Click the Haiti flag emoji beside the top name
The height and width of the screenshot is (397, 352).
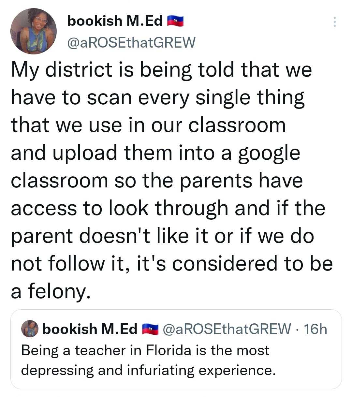175,21
